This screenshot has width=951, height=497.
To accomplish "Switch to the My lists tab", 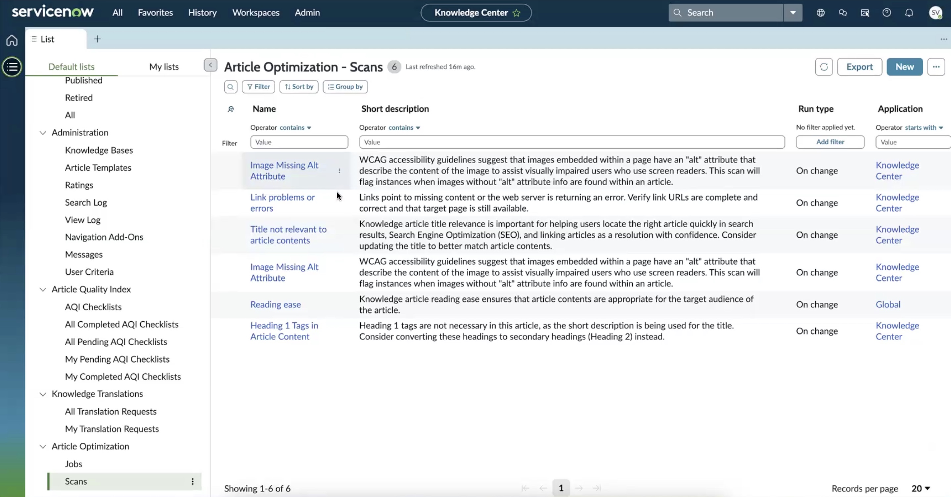I will click(164, 67).
